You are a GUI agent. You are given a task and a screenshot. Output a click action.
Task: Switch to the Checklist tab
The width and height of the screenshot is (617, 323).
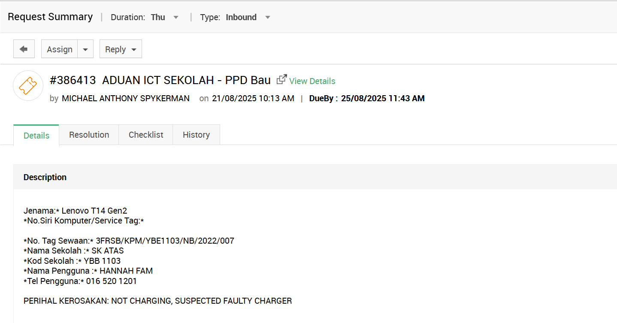[x=146, y=135]
